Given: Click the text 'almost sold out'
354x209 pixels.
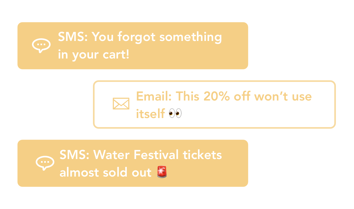Looking at the screenshot, I should [105, 172].
